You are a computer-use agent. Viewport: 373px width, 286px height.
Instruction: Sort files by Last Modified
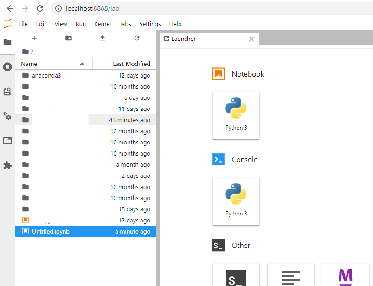(124, 64)
